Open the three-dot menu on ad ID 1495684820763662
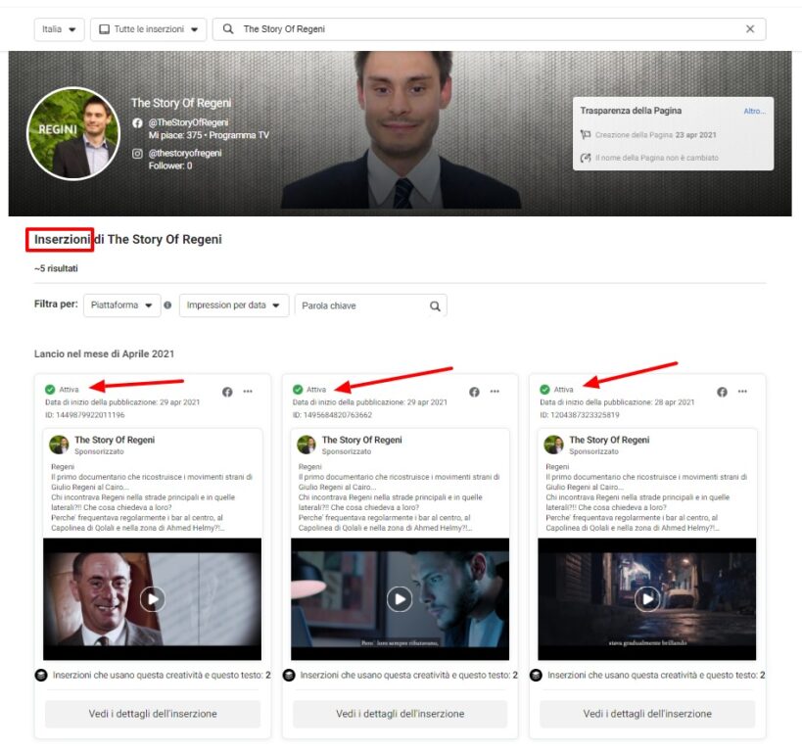Viewport: 802px width, 752px height. click(x=495, y=392)
